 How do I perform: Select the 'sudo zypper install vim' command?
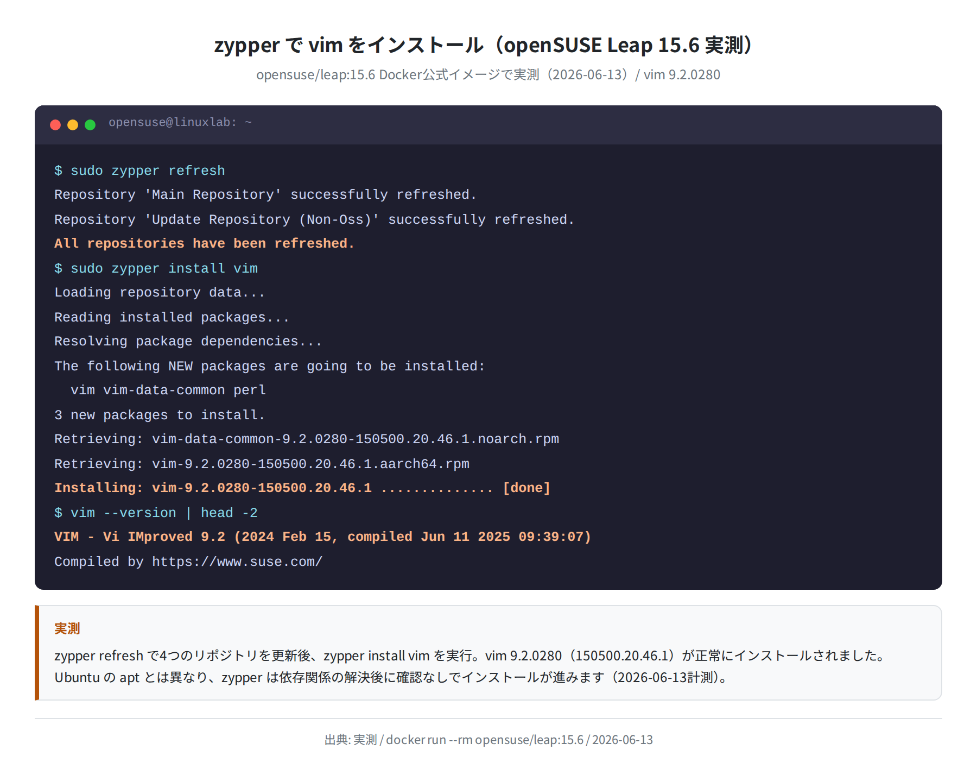pyautogui.click(x=156, y=268)
